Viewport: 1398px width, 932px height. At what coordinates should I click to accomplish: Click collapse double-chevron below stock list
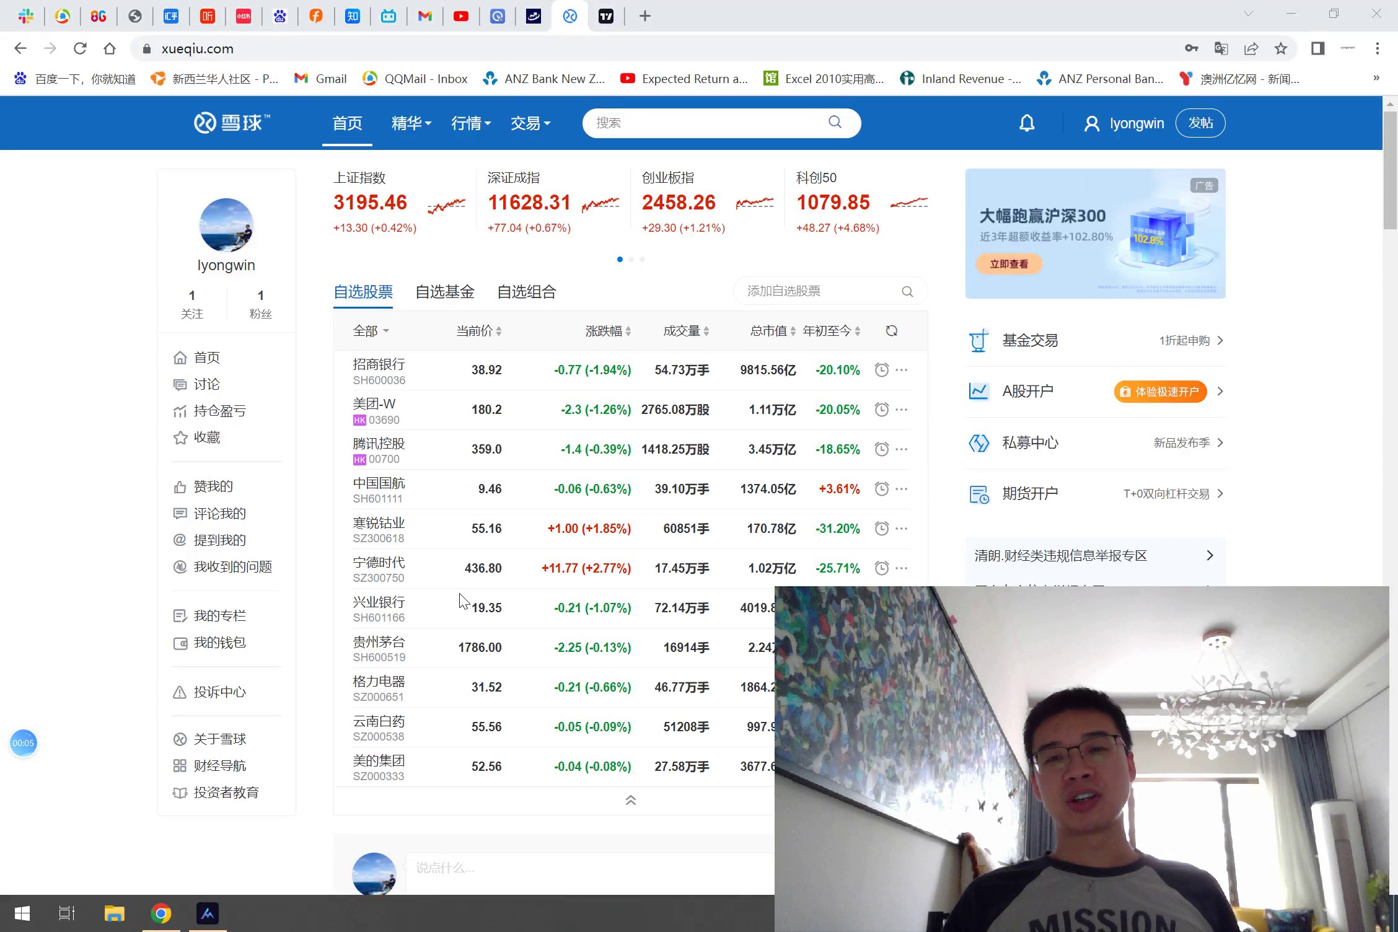coord(630,801)
